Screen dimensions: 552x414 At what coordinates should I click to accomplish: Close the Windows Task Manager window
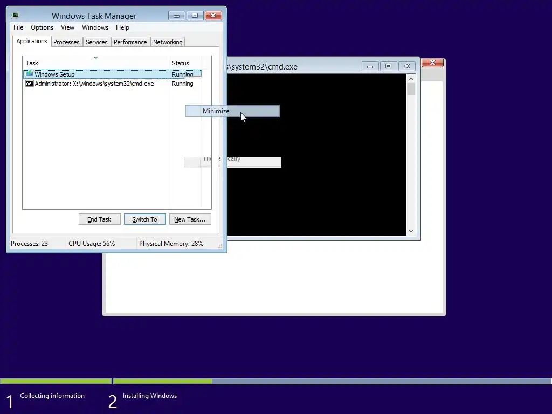coord(213,16)
